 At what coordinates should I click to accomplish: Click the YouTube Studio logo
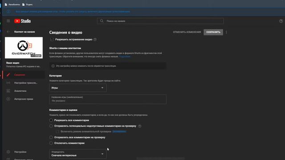(x=23, y=21)
